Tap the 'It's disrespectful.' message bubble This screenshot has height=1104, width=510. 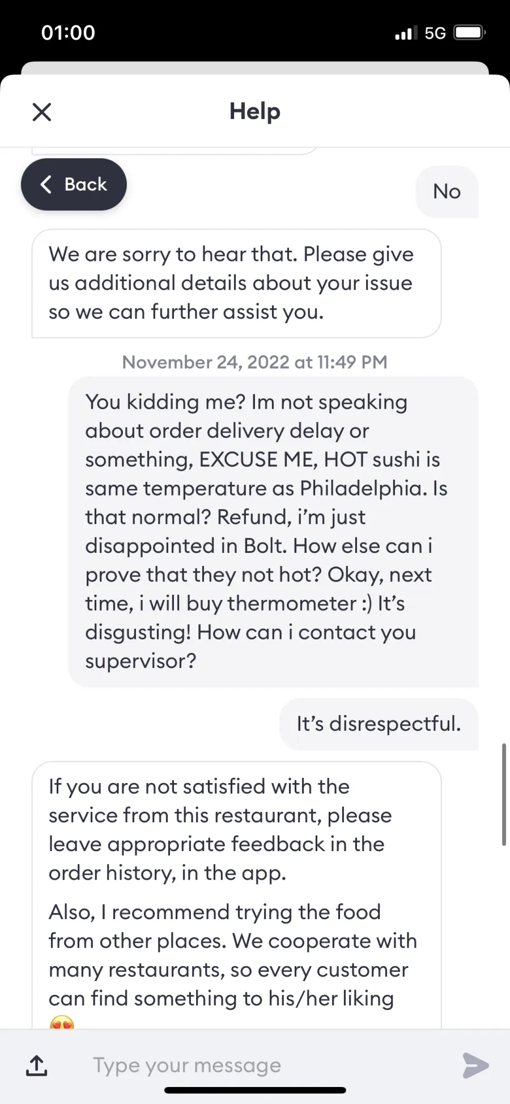click(x=379, y=724)
